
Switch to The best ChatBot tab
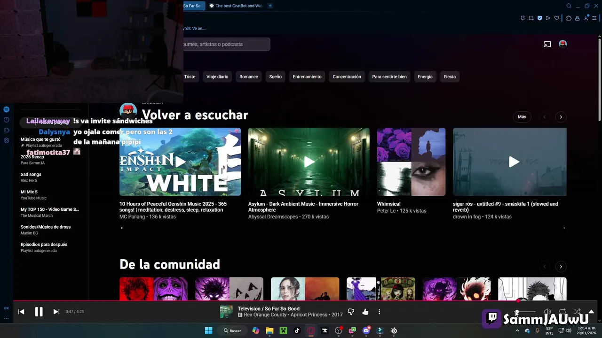[x=236, y=6]
